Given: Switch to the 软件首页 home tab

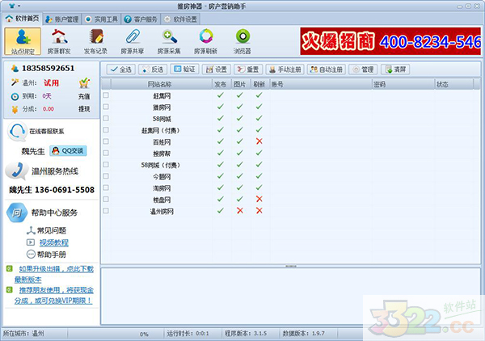Looking at the screenshot, I should tap(23, 19).
